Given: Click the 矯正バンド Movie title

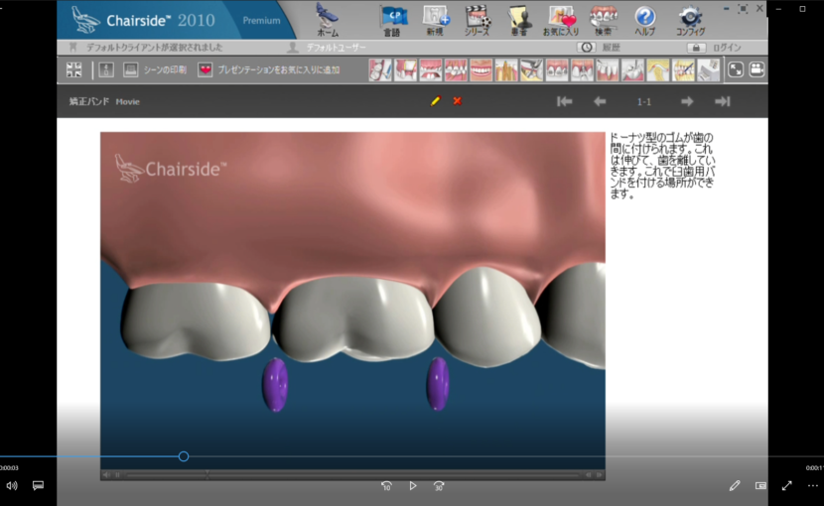Looking at the screenshot, I should [104, 101].
